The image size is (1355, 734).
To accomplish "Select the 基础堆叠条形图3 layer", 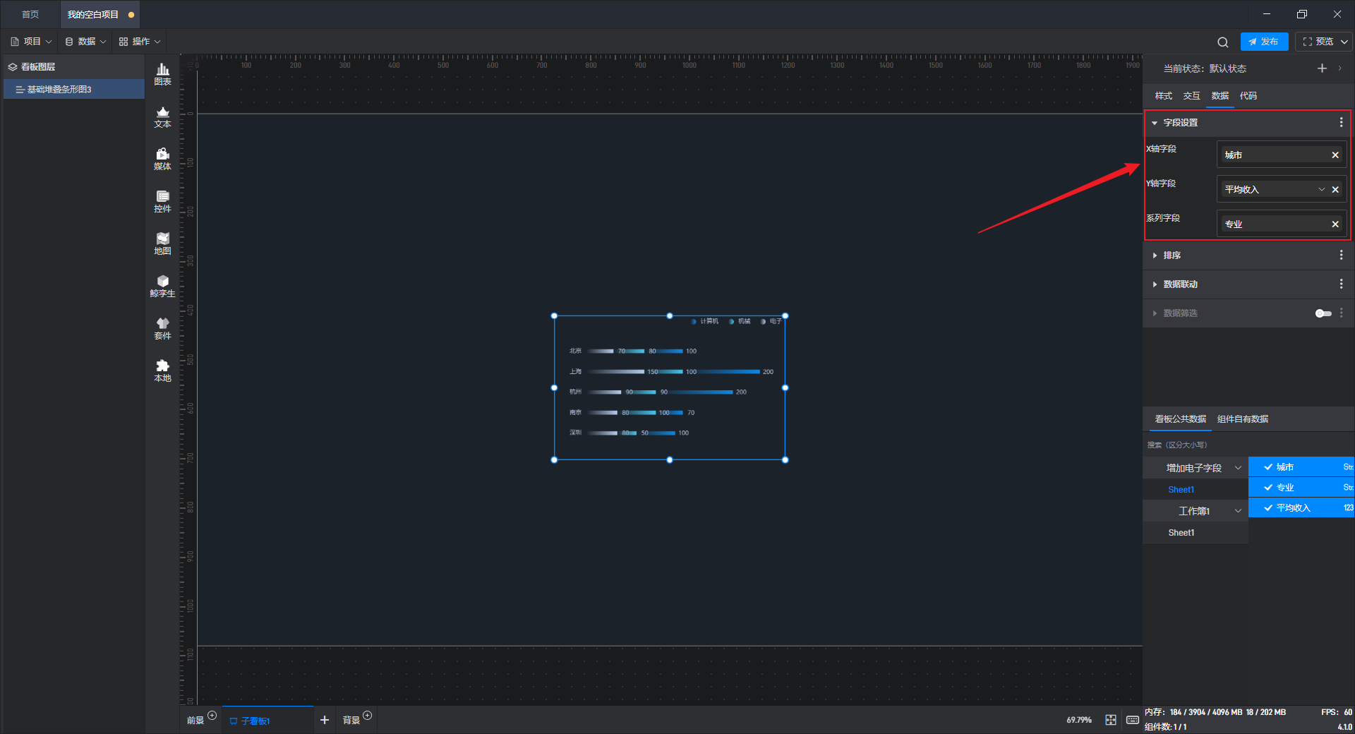I will coord(74,90).
